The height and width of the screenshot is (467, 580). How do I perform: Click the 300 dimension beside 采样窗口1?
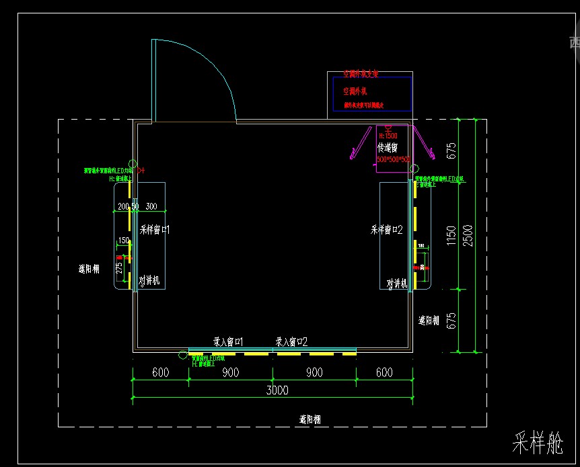tap(151, 206)
